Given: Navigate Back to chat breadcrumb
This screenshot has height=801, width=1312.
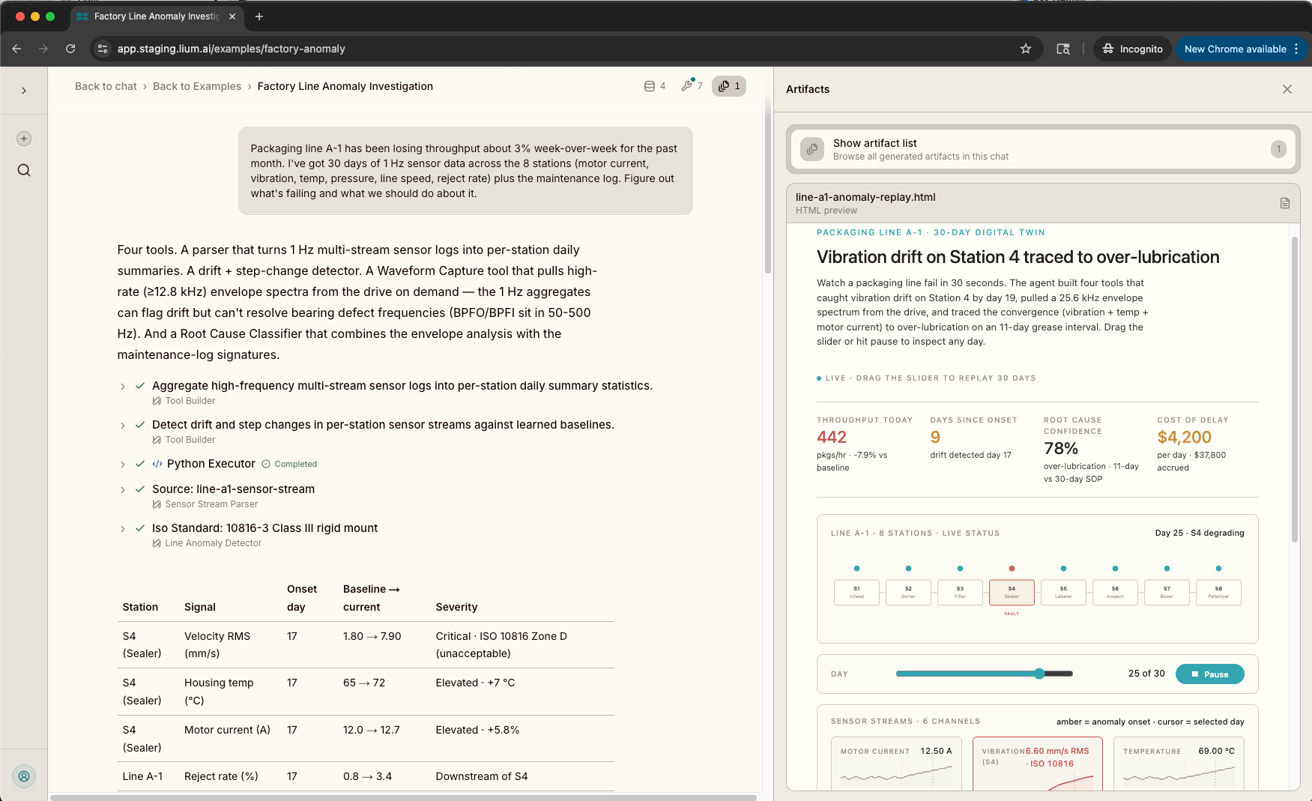Looking at the screenshot, I should (106, 86).
